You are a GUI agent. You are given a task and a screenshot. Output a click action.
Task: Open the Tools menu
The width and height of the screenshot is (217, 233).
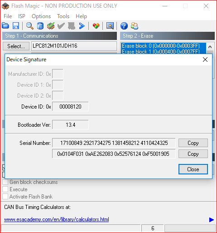tap(63, 16)
